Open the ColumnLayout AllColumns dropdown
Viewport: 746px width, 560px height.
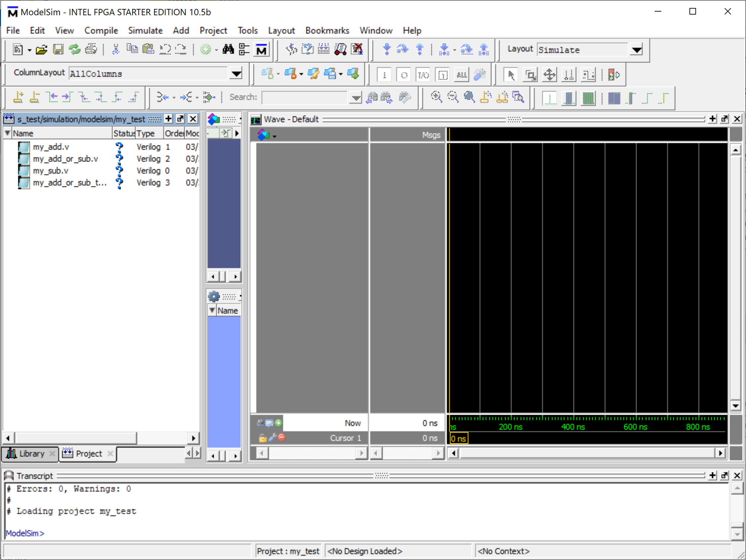coord(236,73)
